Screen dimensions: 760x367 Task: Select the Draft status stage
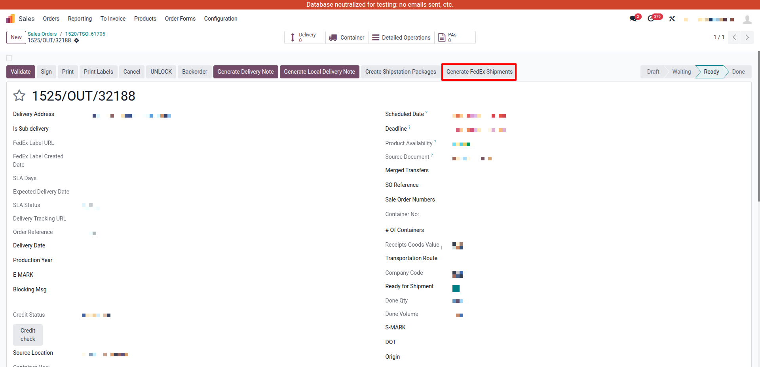click(653, 72)
